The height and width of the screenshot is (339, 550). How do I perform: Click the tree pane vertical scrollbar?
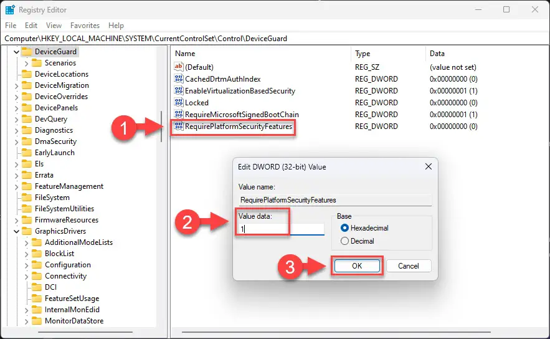pyautogui.click(x=161, y=127)
